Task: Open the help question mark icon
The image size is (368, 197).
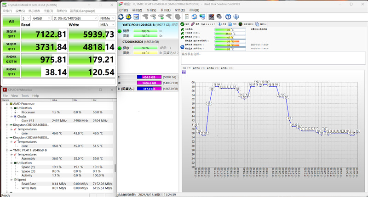Action: pyautogui.click(x=227, y=17)
